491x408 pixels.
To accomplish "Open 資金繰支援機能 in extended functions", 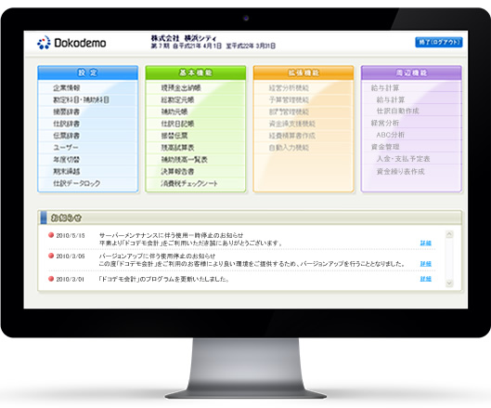I will 291,124.
